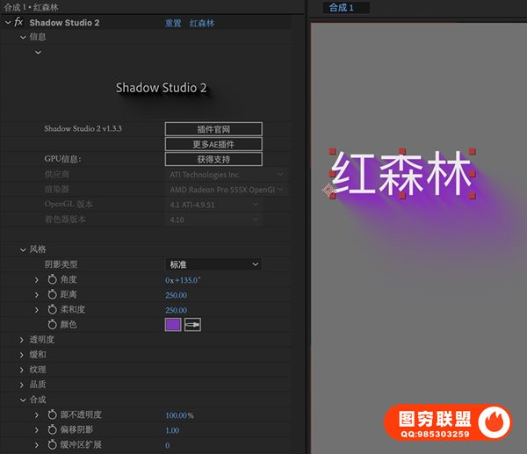Expand the 纹理 property group

pos(24,369)
